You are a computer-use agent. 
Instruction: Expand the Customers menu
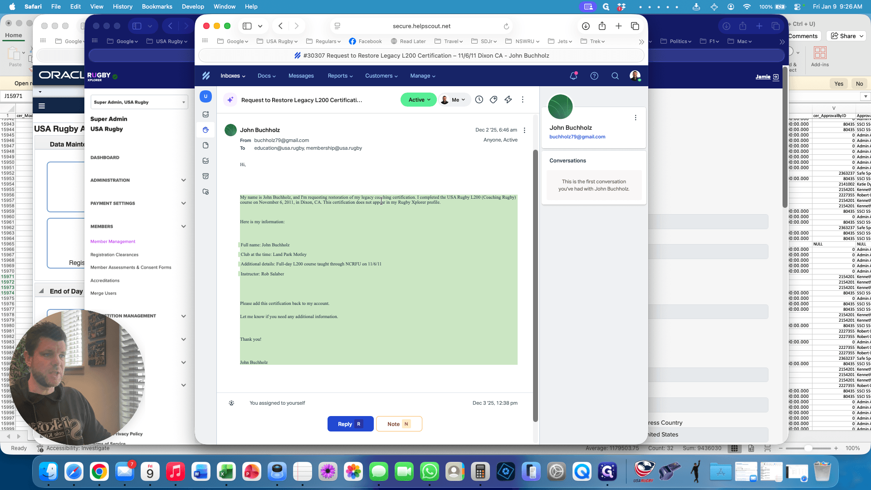[382, 76]
